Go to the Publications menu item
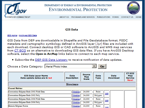Screen dimensions: 145x108 tap(103, 17)
